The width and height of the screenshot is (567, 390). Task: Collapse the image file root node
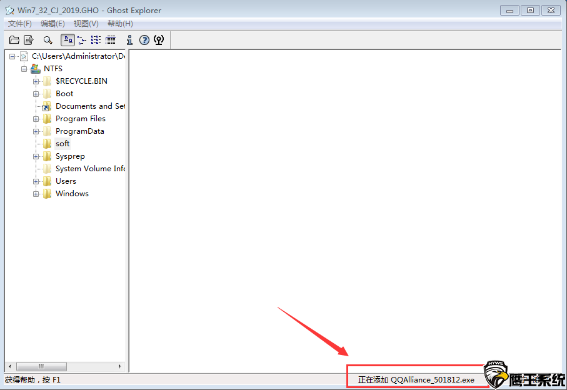click(x=13, y=56)
